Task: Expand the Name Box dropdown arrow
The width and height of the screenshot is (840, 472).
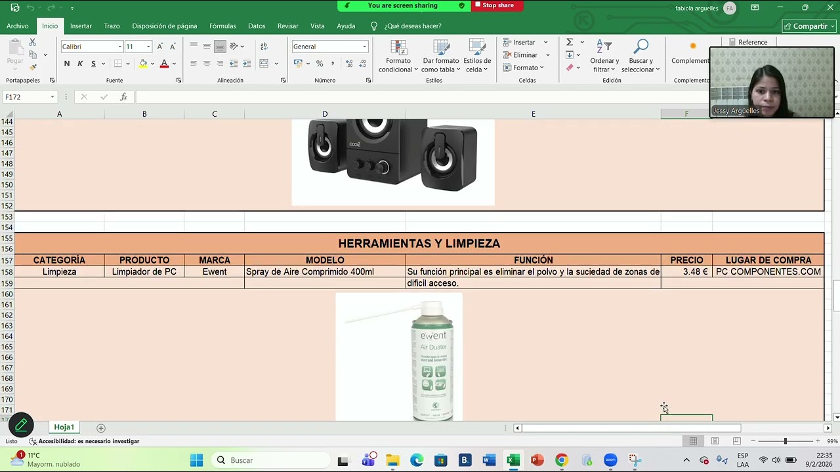Action: (52, 97)
